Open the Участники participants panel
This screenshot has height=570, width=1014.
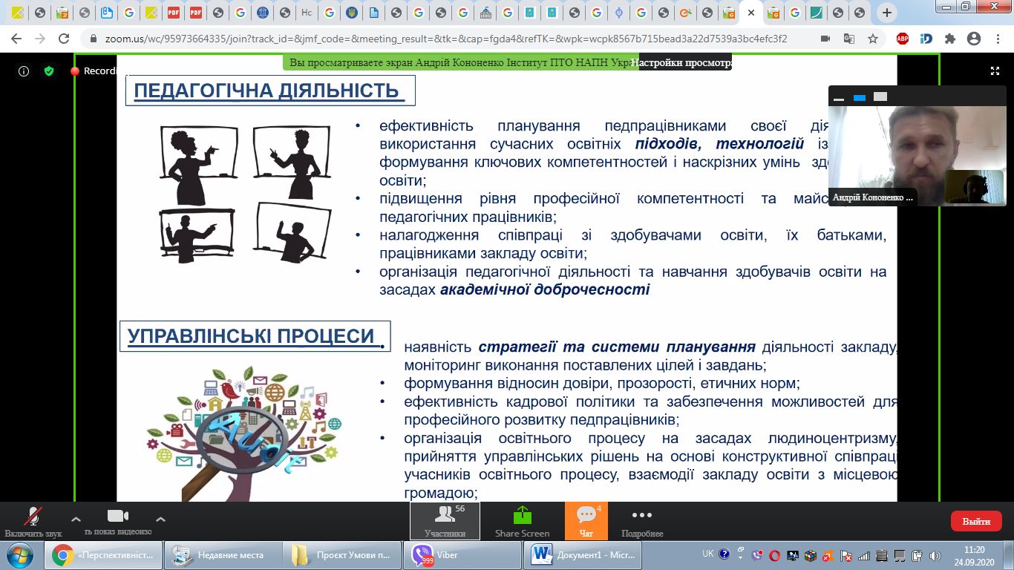coord(445,521)
